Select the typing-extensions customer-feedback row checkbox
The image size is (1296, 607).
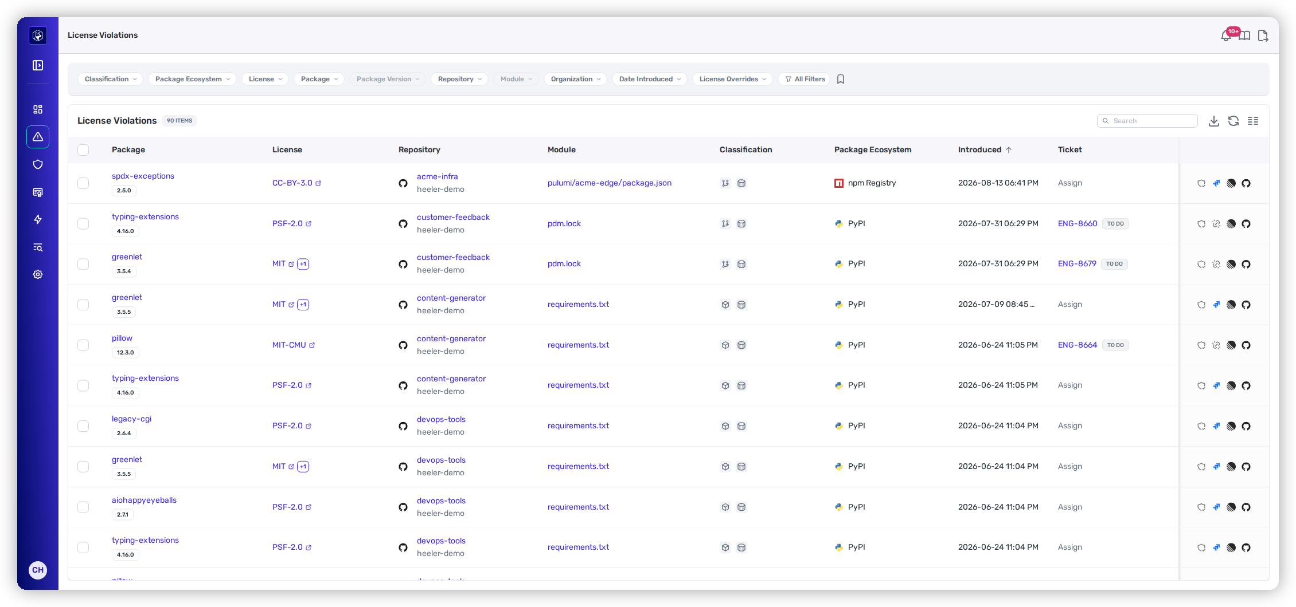(83, 224)
